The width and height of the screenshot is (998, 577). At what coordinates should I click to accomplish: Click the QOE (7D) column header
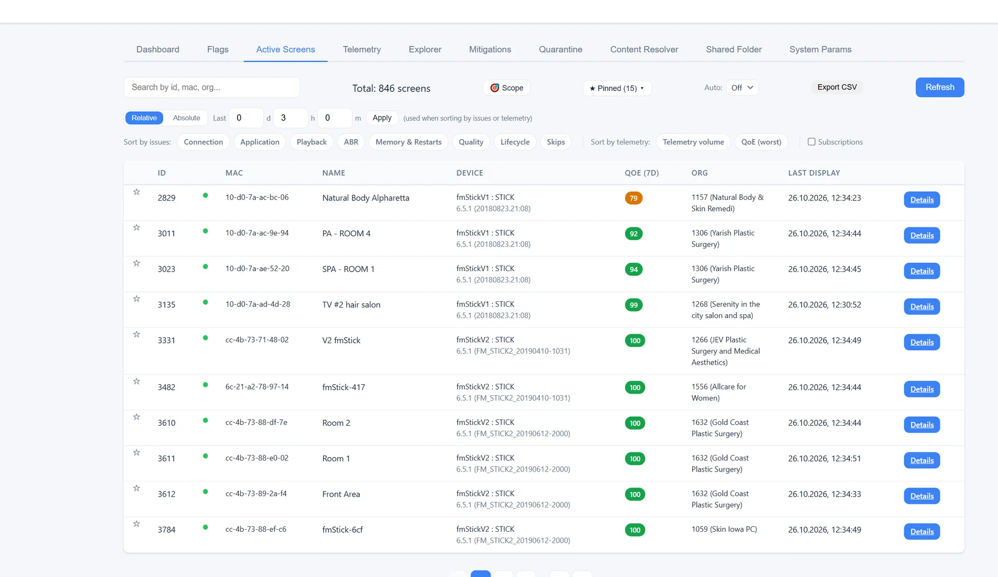pyautogui.click(x=641, y=173)
